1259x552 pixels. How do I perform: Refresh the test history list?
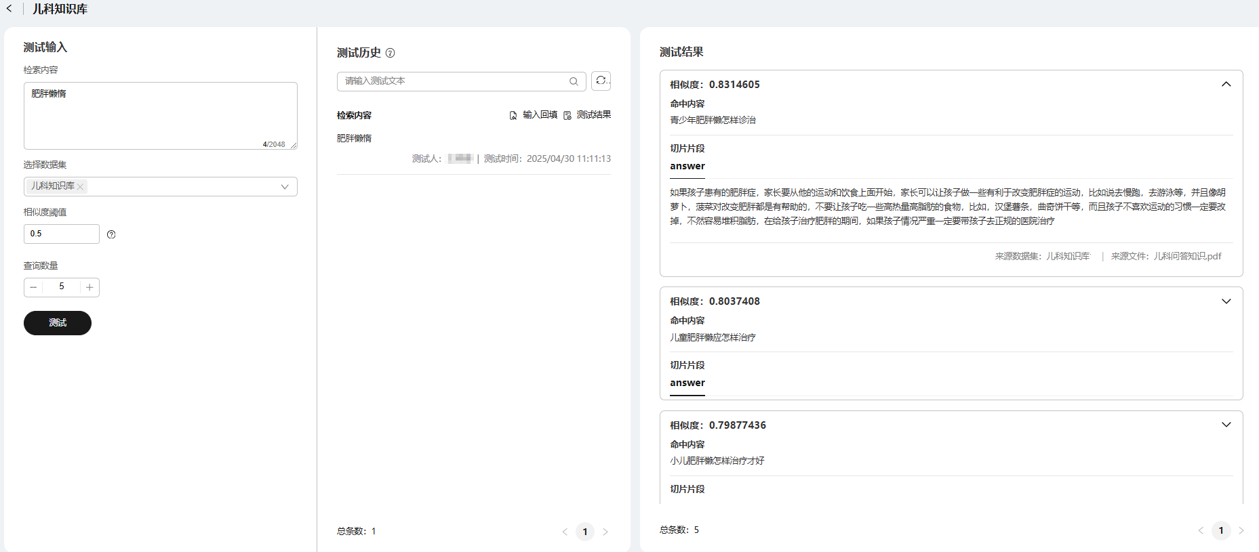601,81
